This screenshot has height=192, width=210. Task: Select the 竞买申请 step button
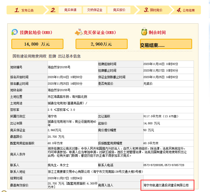point(70,10)
